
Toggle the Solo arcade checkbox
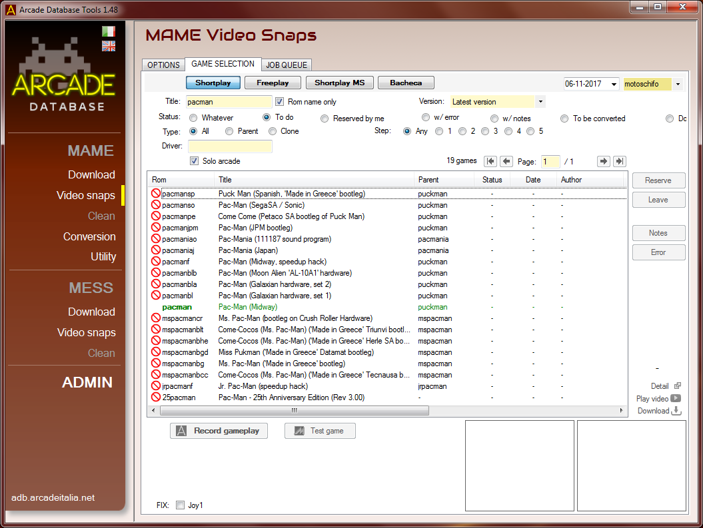pyautogui.click(x=194, y=160)
